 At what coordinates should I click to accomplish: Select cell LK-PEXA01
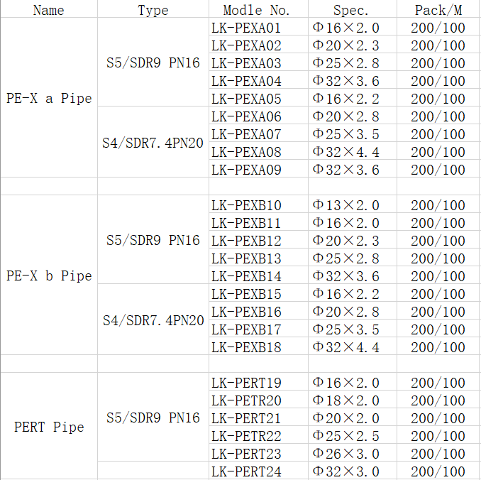258,27
